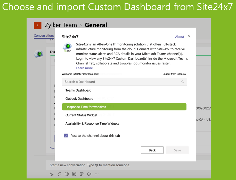Select Teams Dashboard from the list

pyautogui.click(x=78, y=90)
